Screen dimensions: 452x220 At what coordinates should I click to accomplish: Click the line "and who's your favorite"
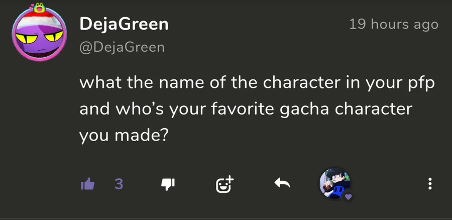(x=246, y=109)
